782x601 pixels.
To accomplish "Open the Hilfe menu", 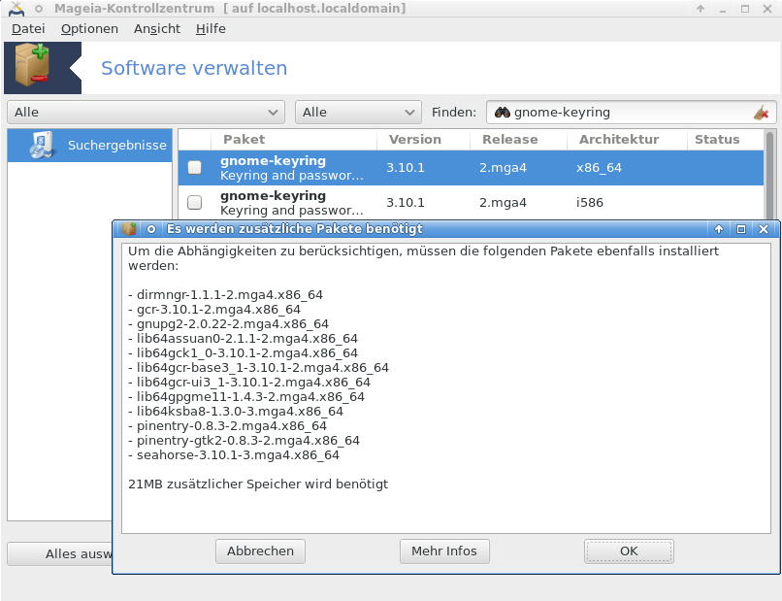I will pyautogui.click(x=211, y=29).
